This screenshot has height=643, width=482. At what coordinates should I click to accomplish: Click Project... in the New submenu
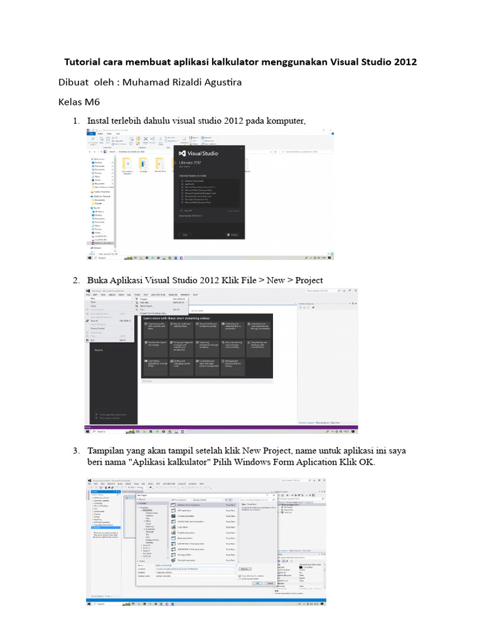[x=160, y=298]
